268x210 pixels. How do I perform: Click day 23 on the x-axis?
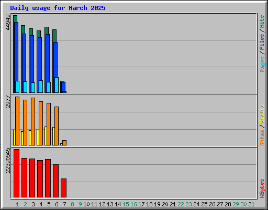(x=188, y=204)
